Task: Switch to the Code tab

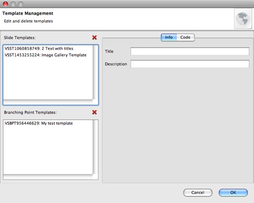Action: coord(185,37)
